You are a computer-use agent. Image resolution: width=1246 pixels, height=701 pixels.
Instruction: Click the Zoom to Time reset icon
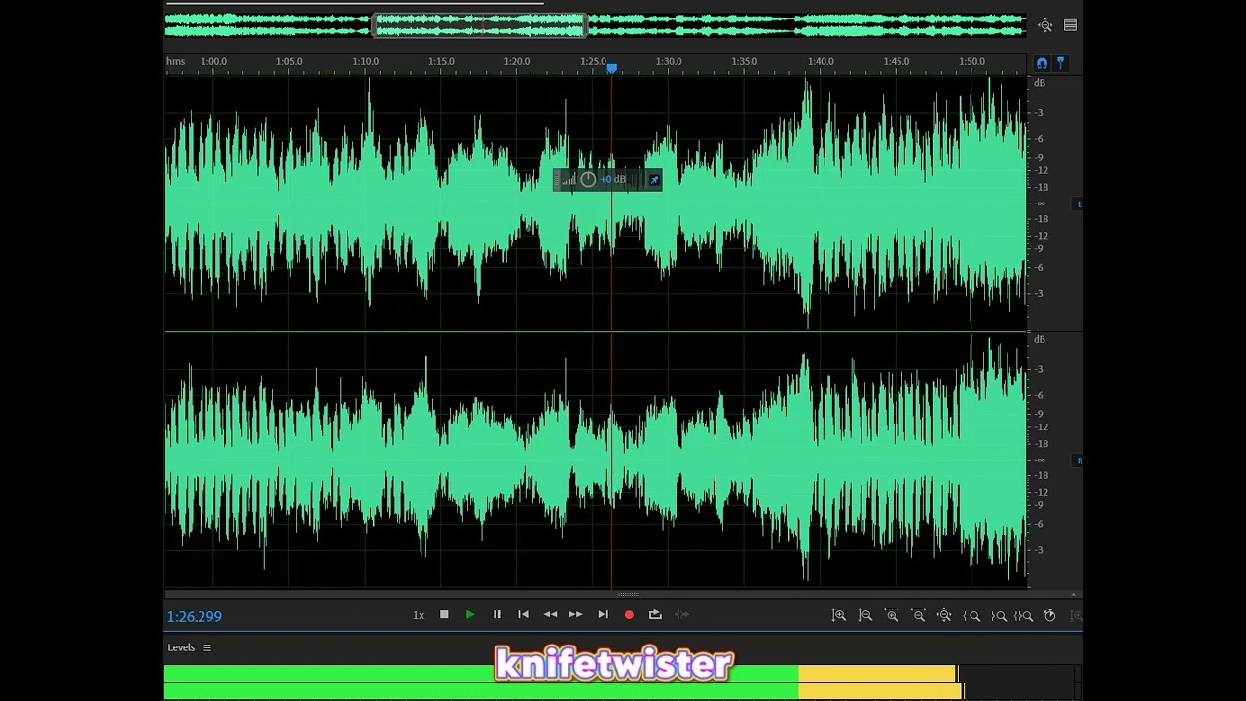pyautogui.click(x=1049, y=615)
